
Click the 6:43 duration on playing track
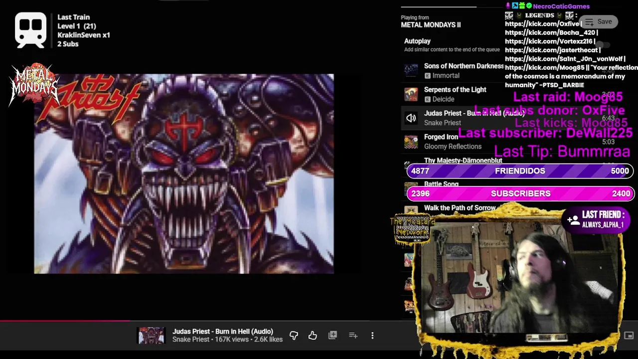(x=608, y=118)
